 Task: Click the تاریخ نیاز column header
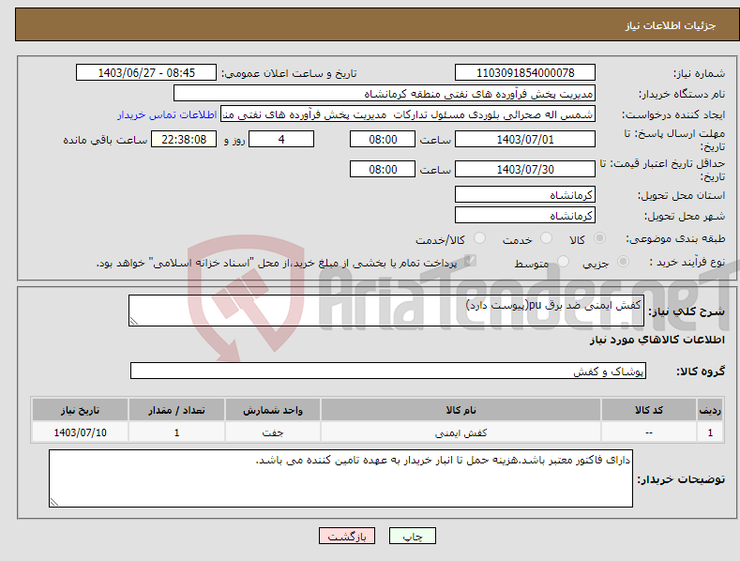click(80, 410)
